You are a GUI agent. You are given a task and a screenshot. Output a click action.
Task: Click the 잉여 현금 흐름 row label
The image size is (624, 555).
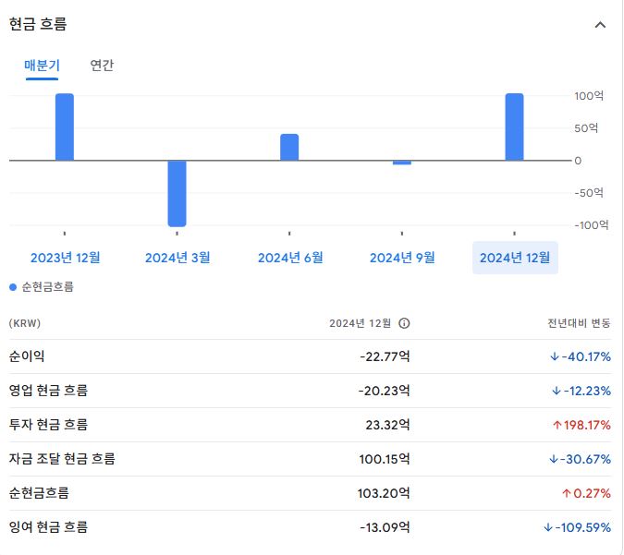click(48, 527)
